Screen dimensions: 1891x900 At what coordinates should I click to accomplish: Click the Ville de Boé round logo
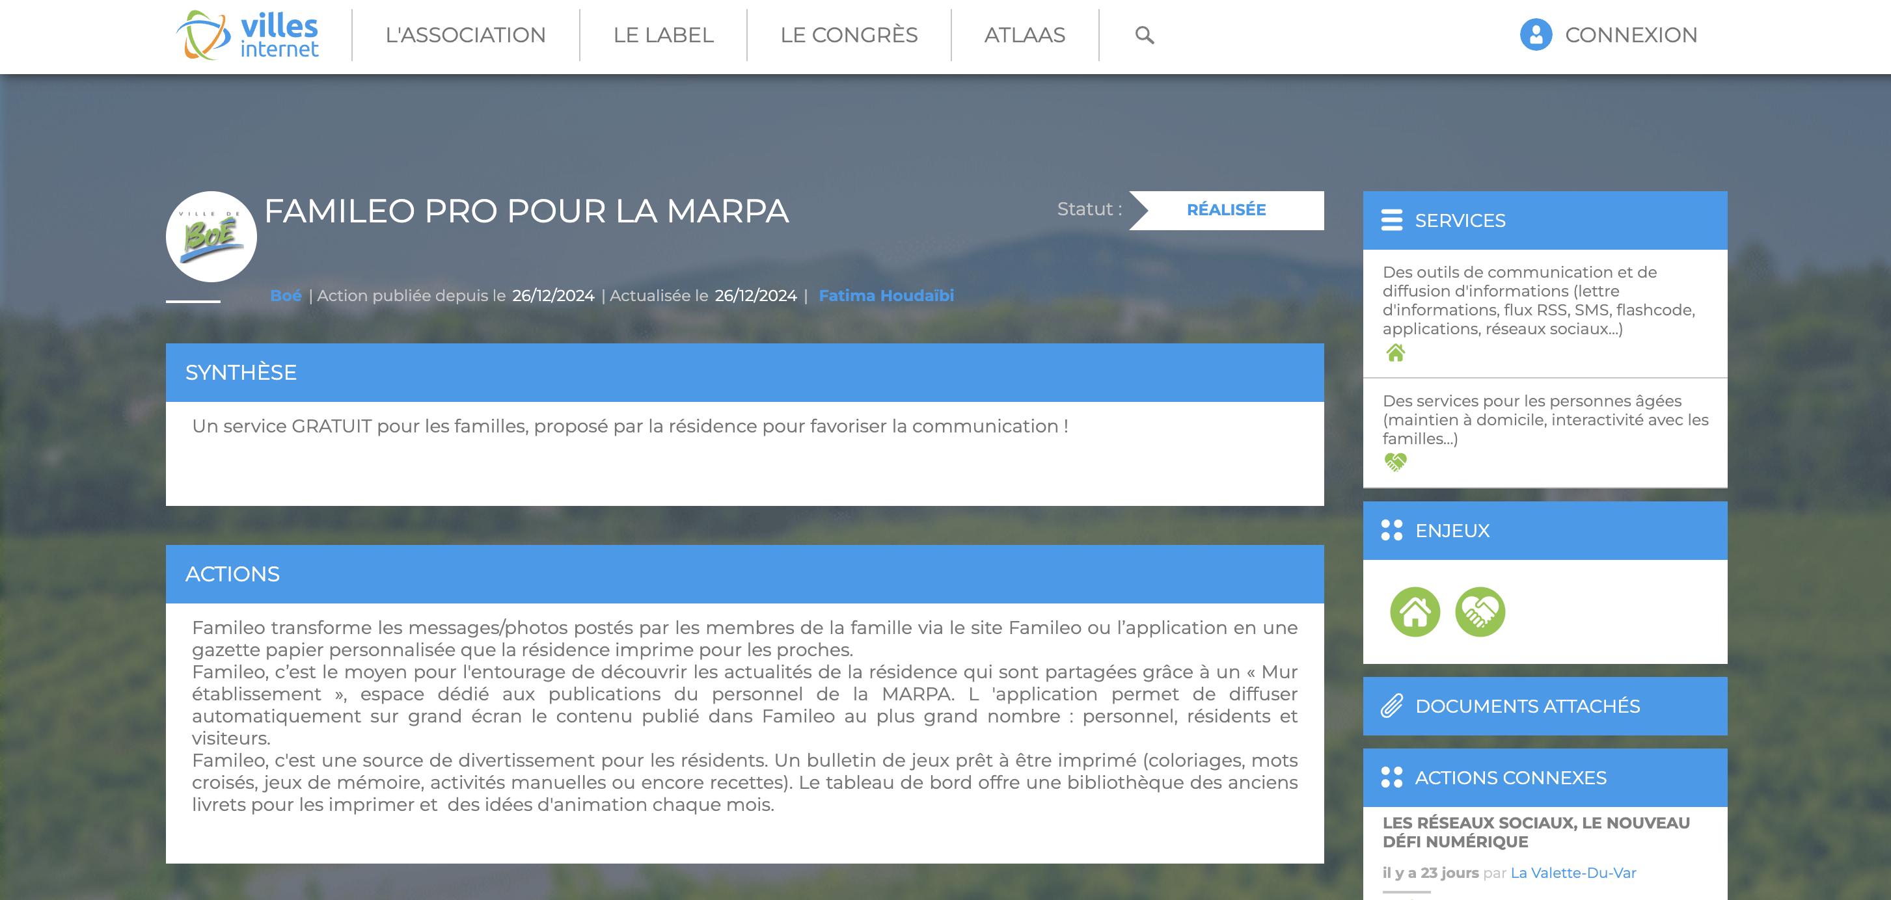coord(211,236)
